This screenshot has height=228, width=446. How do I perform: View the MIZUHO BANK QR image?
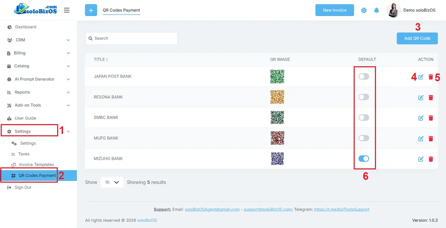tap(277, 159)
